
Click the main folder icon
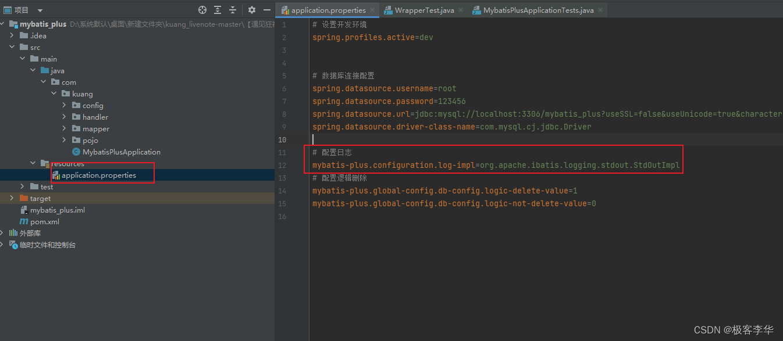(34, 59)
